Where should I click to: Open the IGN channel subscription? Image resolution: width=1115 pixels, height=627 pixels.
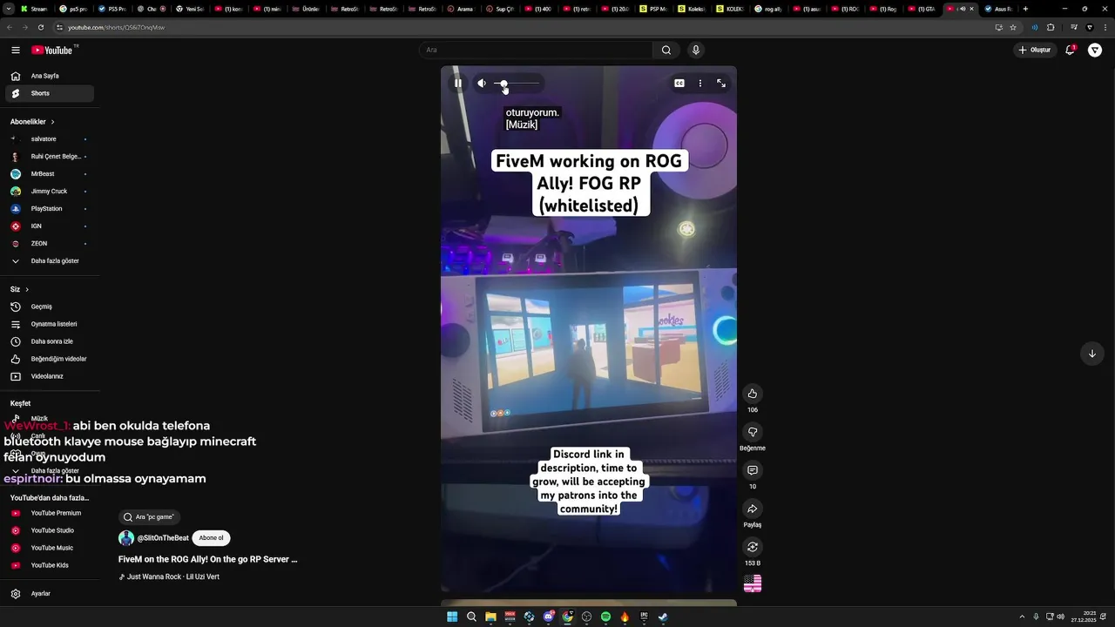click(x=50, y=226)
